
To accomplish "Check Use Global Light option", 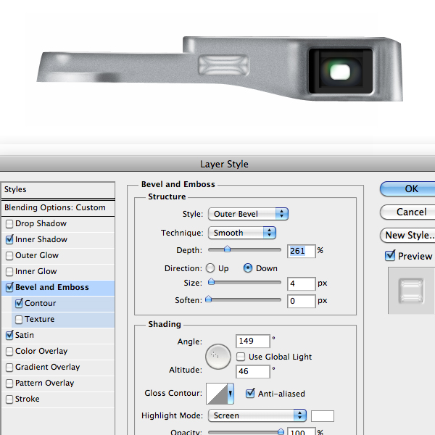I will pyautogui.click(x=241, y=357).
